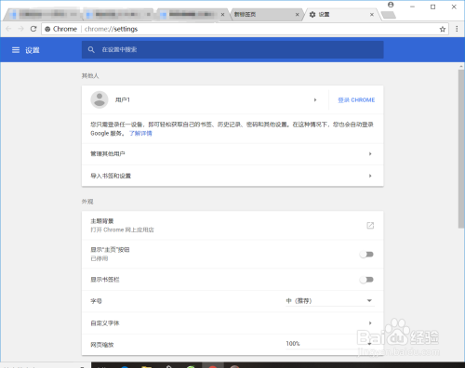Screen dimensions: 465x368
Task: Click the 设置 title in the blue header
Action: 33,50
